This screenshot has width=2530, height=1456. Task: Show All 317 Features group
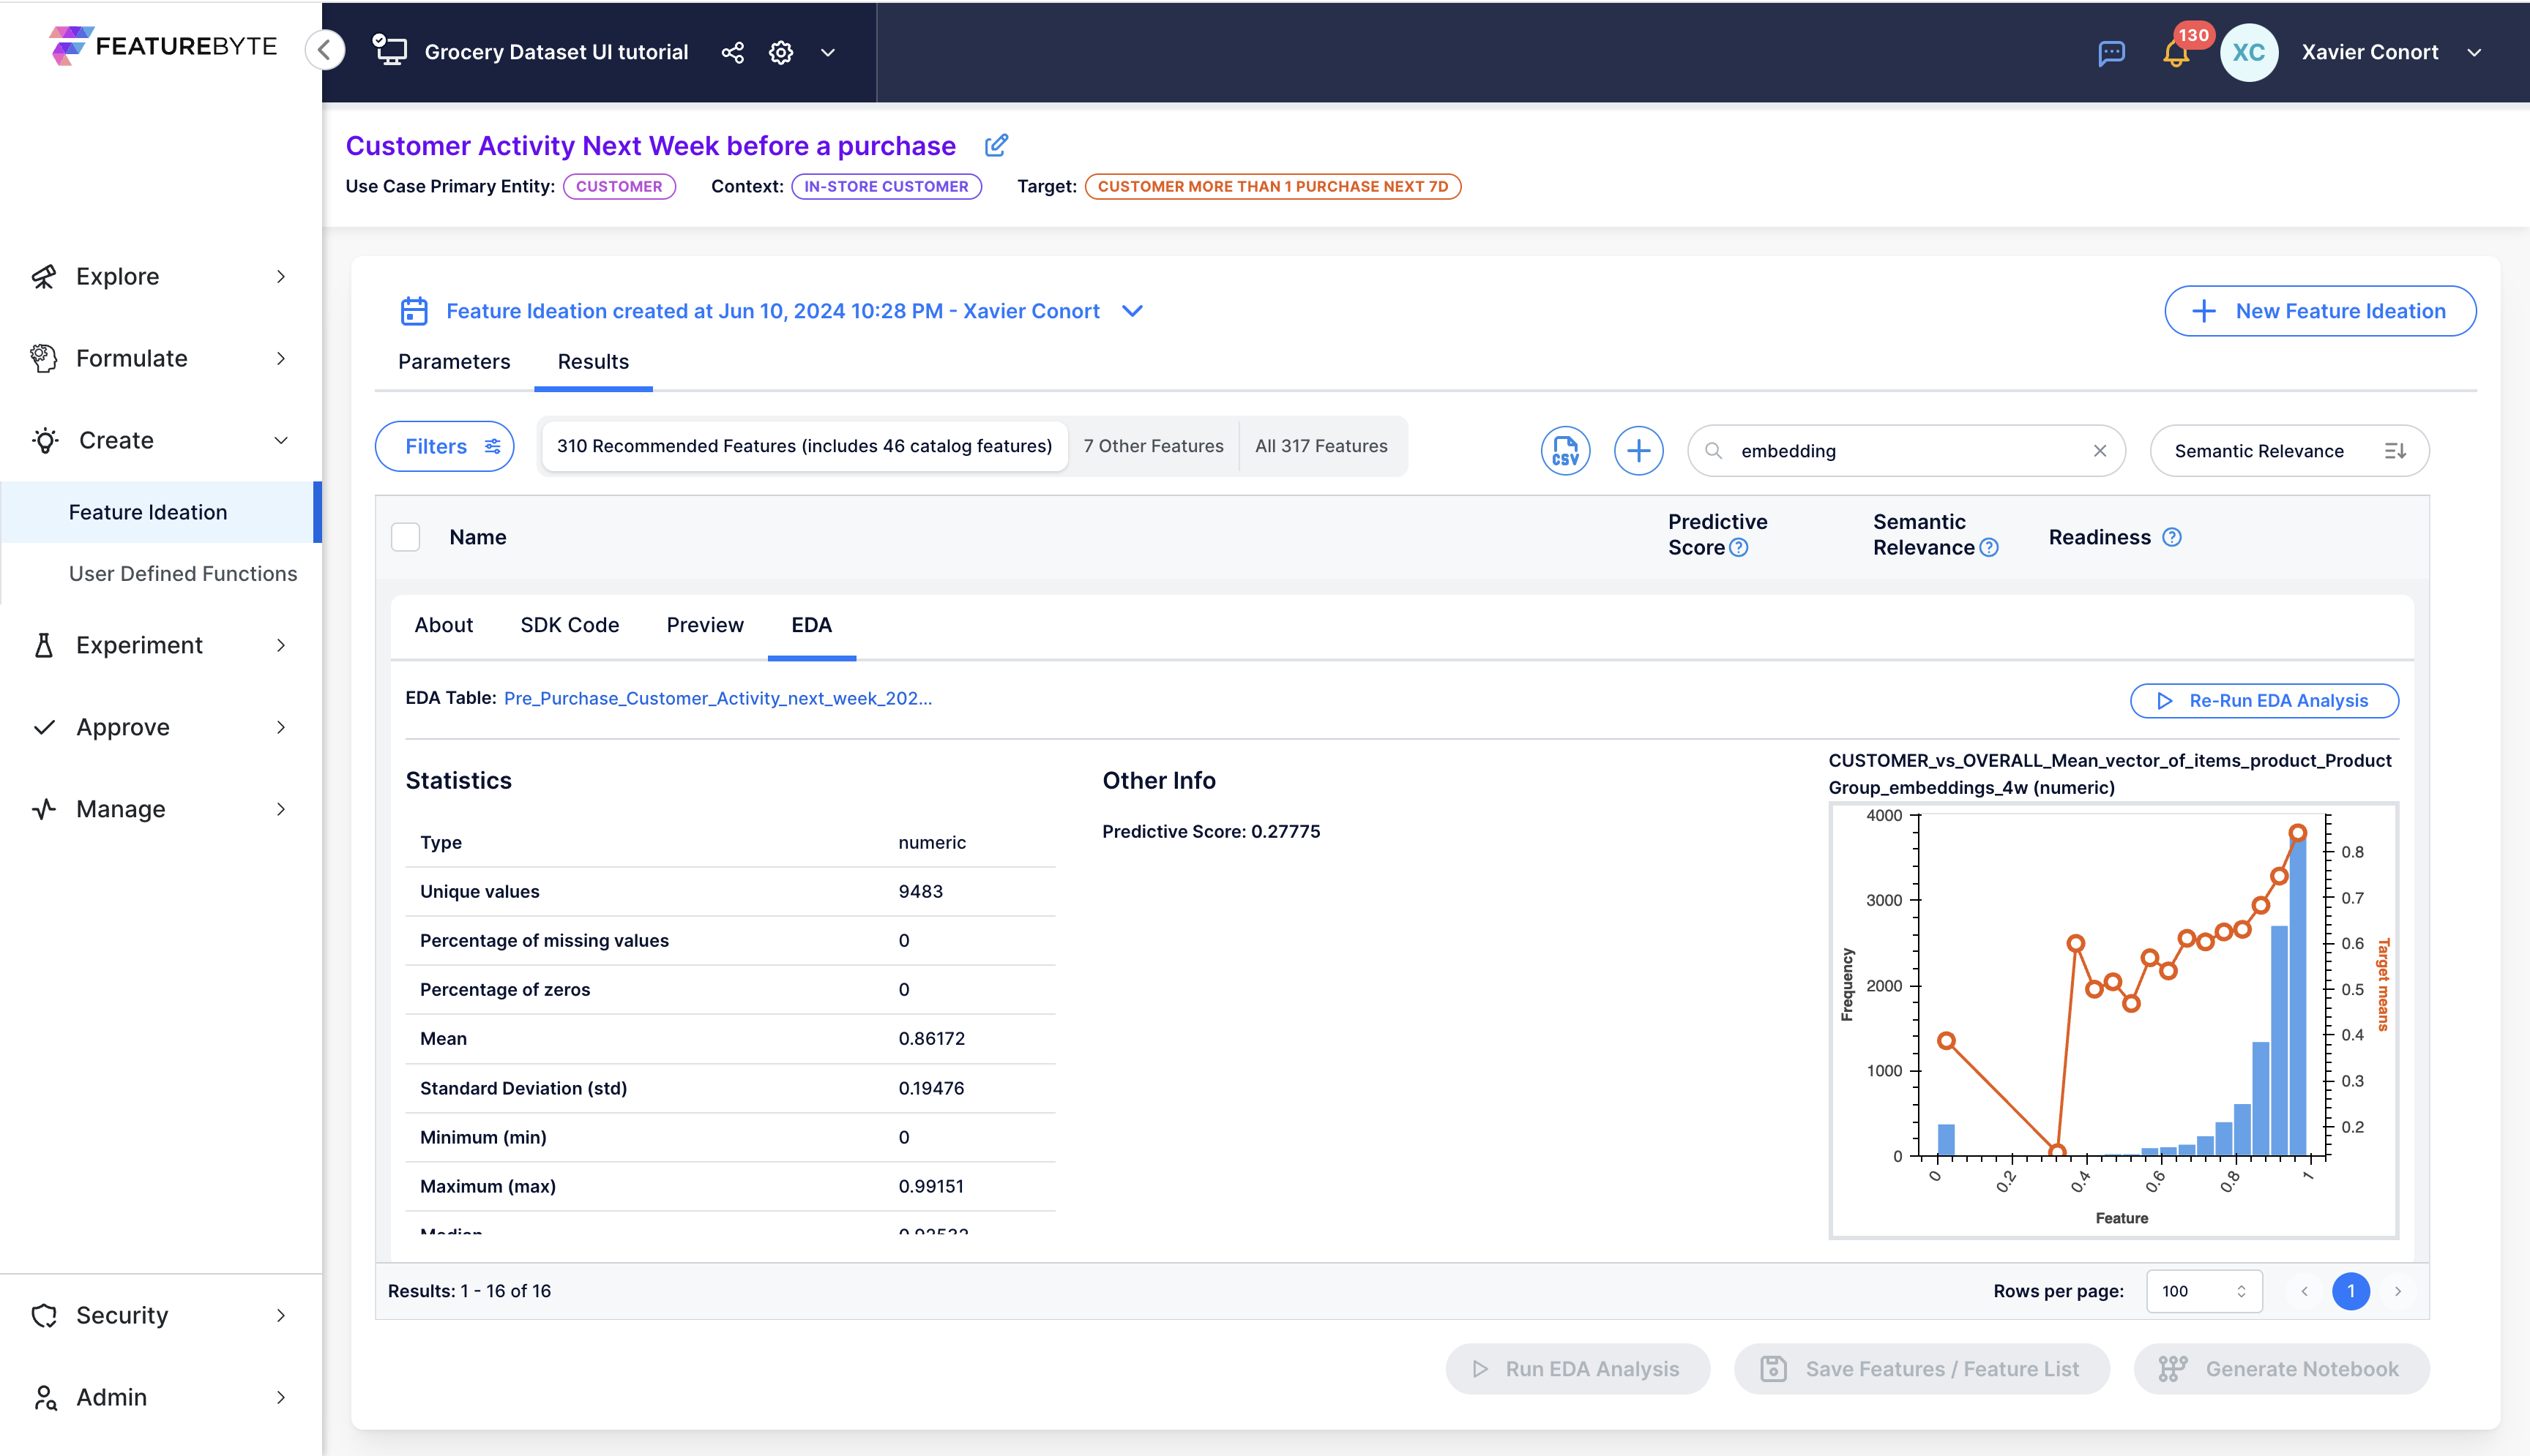tap(1321, 446)
